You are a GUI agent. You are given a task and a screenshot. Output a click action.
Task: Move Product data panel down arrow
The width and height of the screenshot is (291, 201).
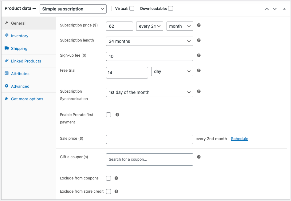point(275,9)
